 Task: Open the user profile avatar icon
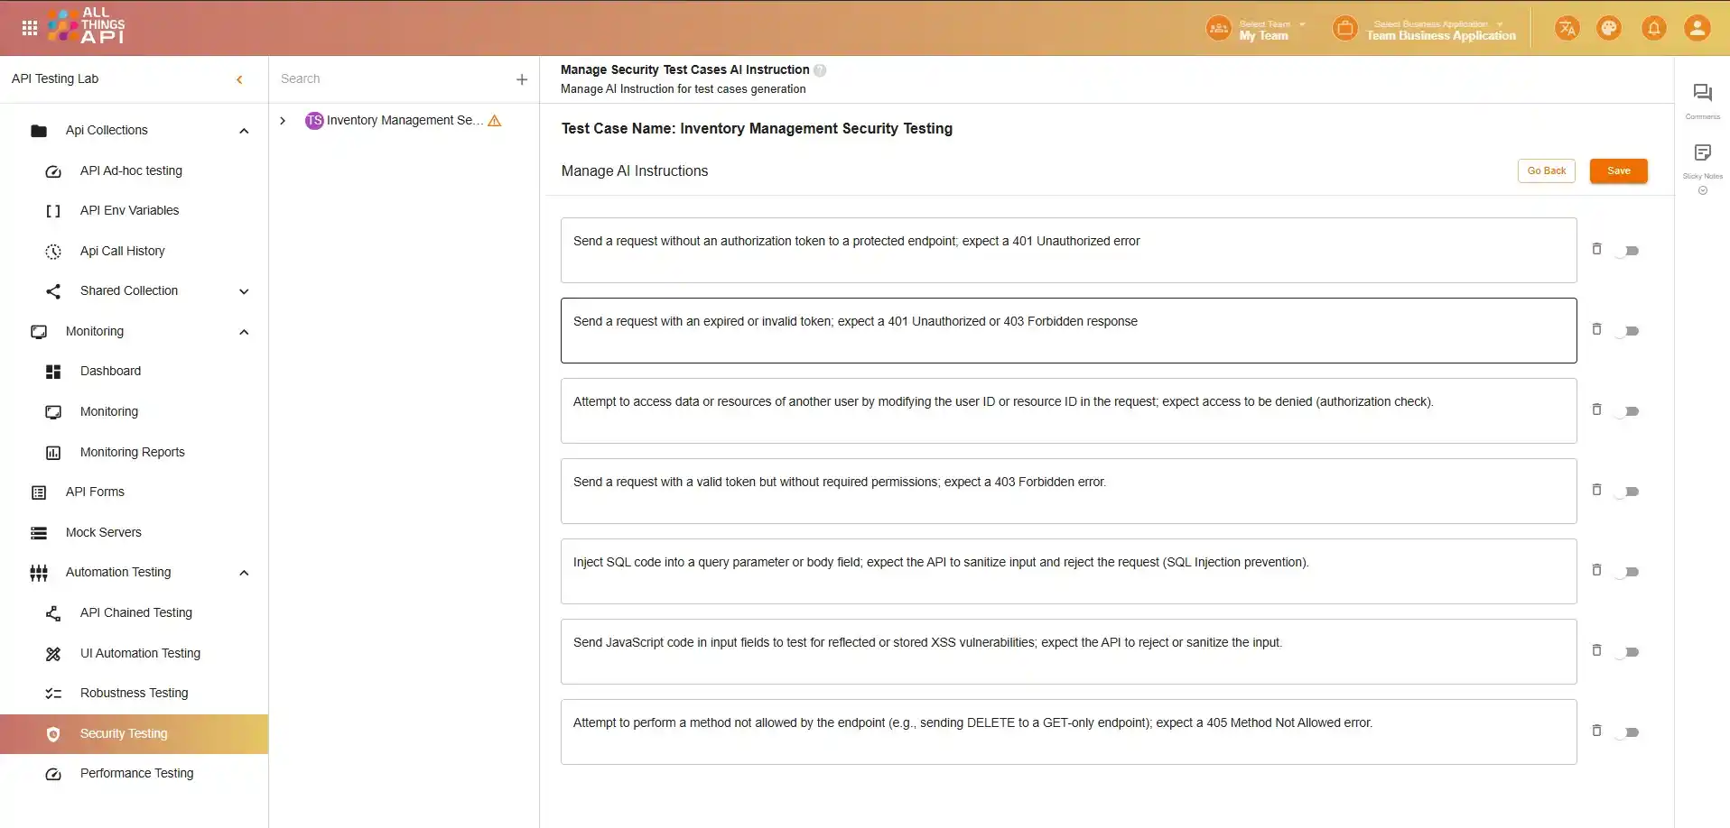click(1697, 28)
